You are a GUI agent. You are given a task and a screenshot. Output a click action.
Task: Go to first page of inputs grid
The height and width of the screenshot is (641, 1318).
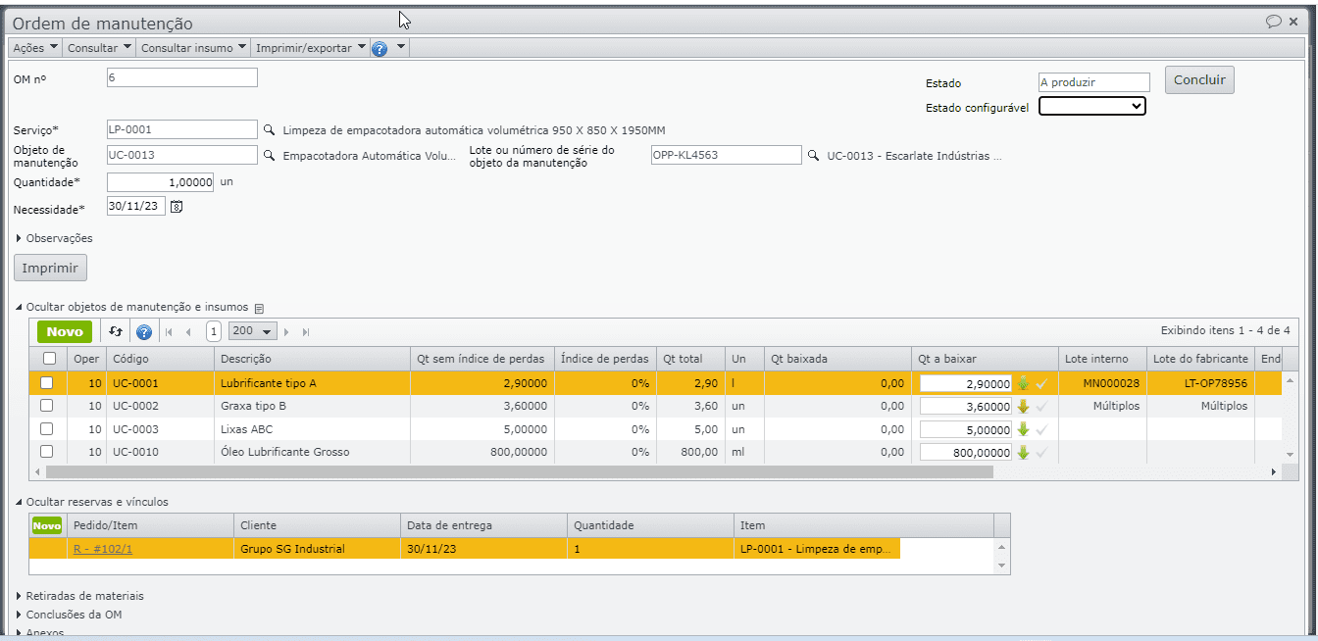170,332
